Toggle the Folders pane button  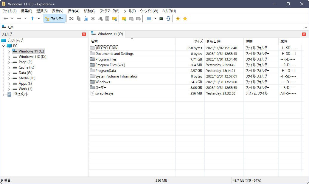coord(55,18)
